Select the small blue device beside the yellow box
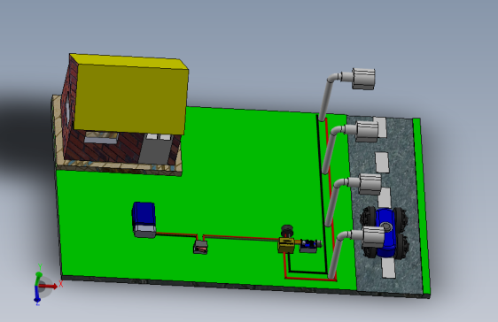 [308, 246]
